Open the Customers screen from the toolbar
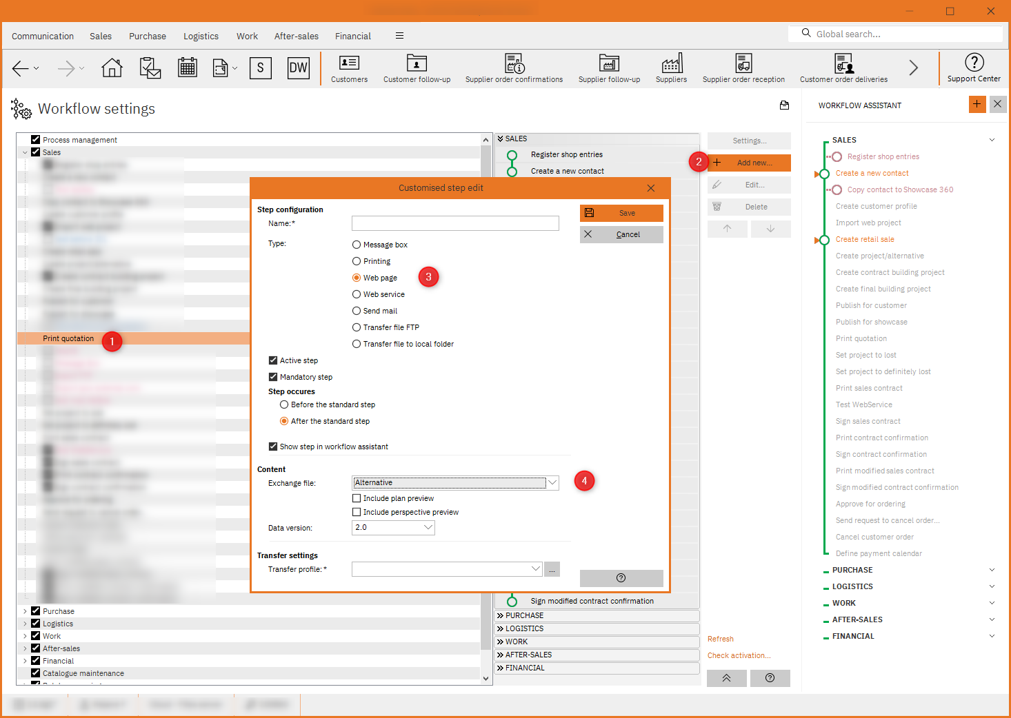Viewport: 1011px width, 718px height. click(348, 68)
